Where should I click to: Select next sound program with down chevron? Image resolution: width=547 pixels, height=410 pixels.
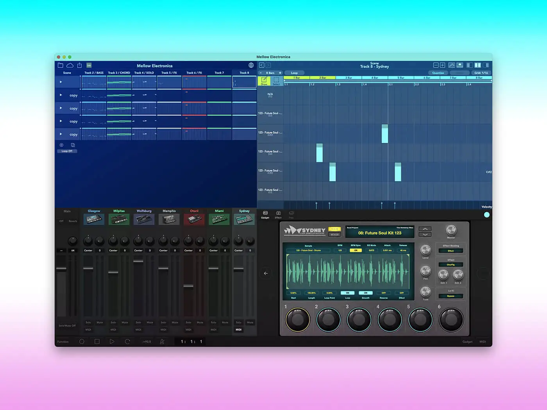pos(425,234)
